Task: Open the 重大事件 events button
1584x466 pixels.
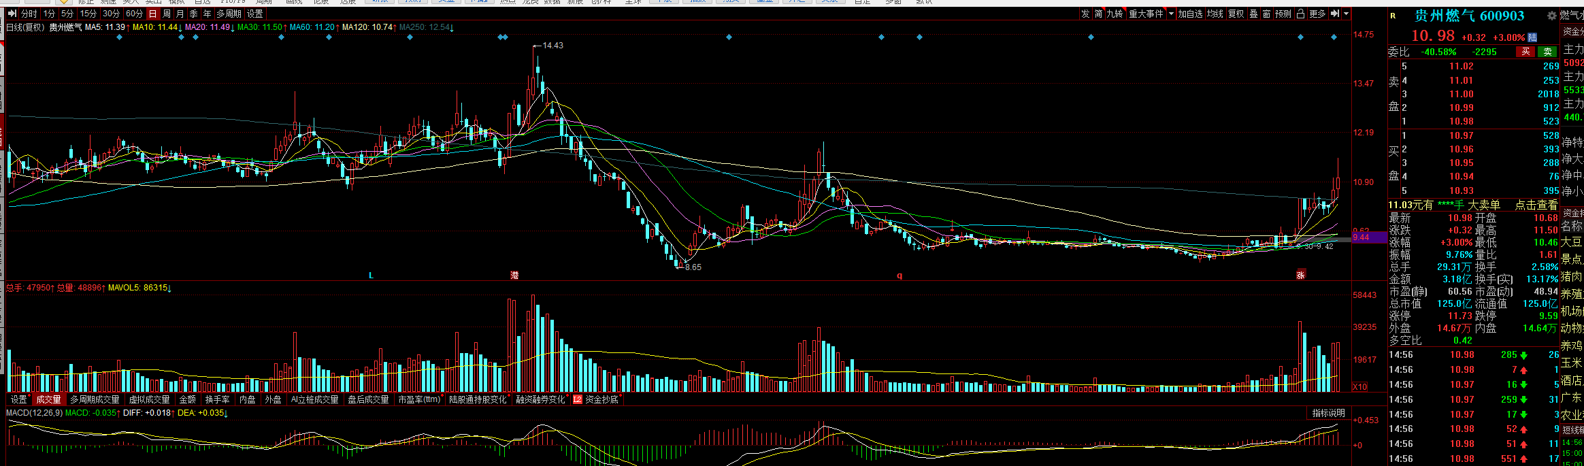Action: 1146,14
